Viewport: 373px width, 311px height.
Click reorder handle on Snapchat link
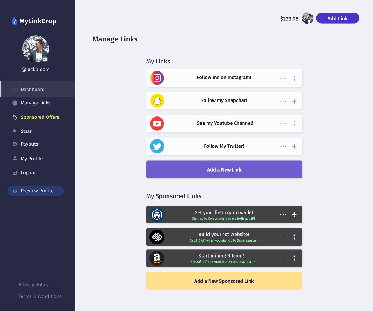pos(294,102)
